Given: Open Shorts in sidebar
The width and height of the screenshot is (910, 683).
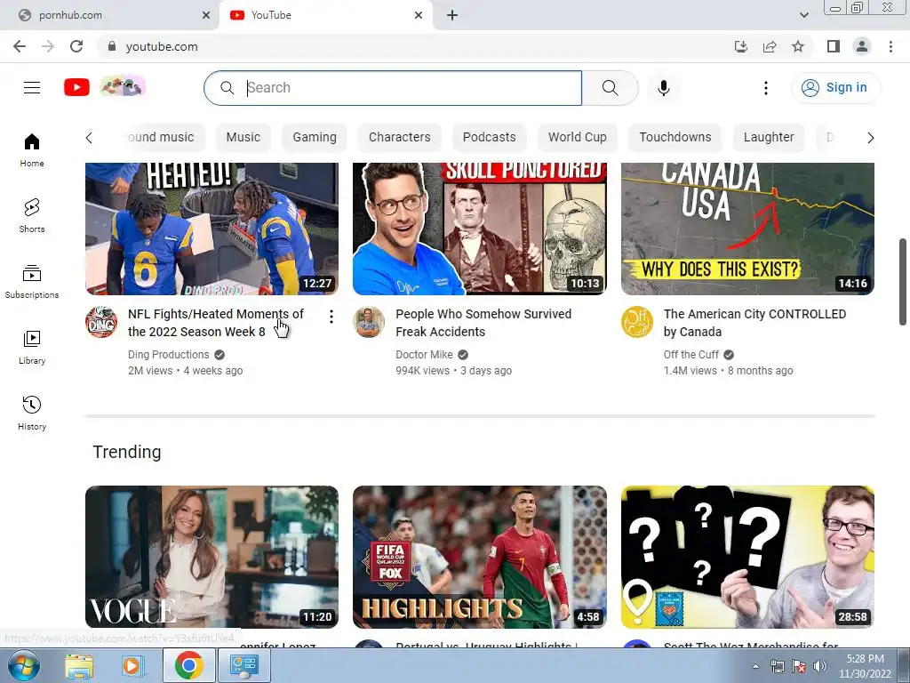Looking at the screenshot, I should pyautogui.click(x=32, y=216).
